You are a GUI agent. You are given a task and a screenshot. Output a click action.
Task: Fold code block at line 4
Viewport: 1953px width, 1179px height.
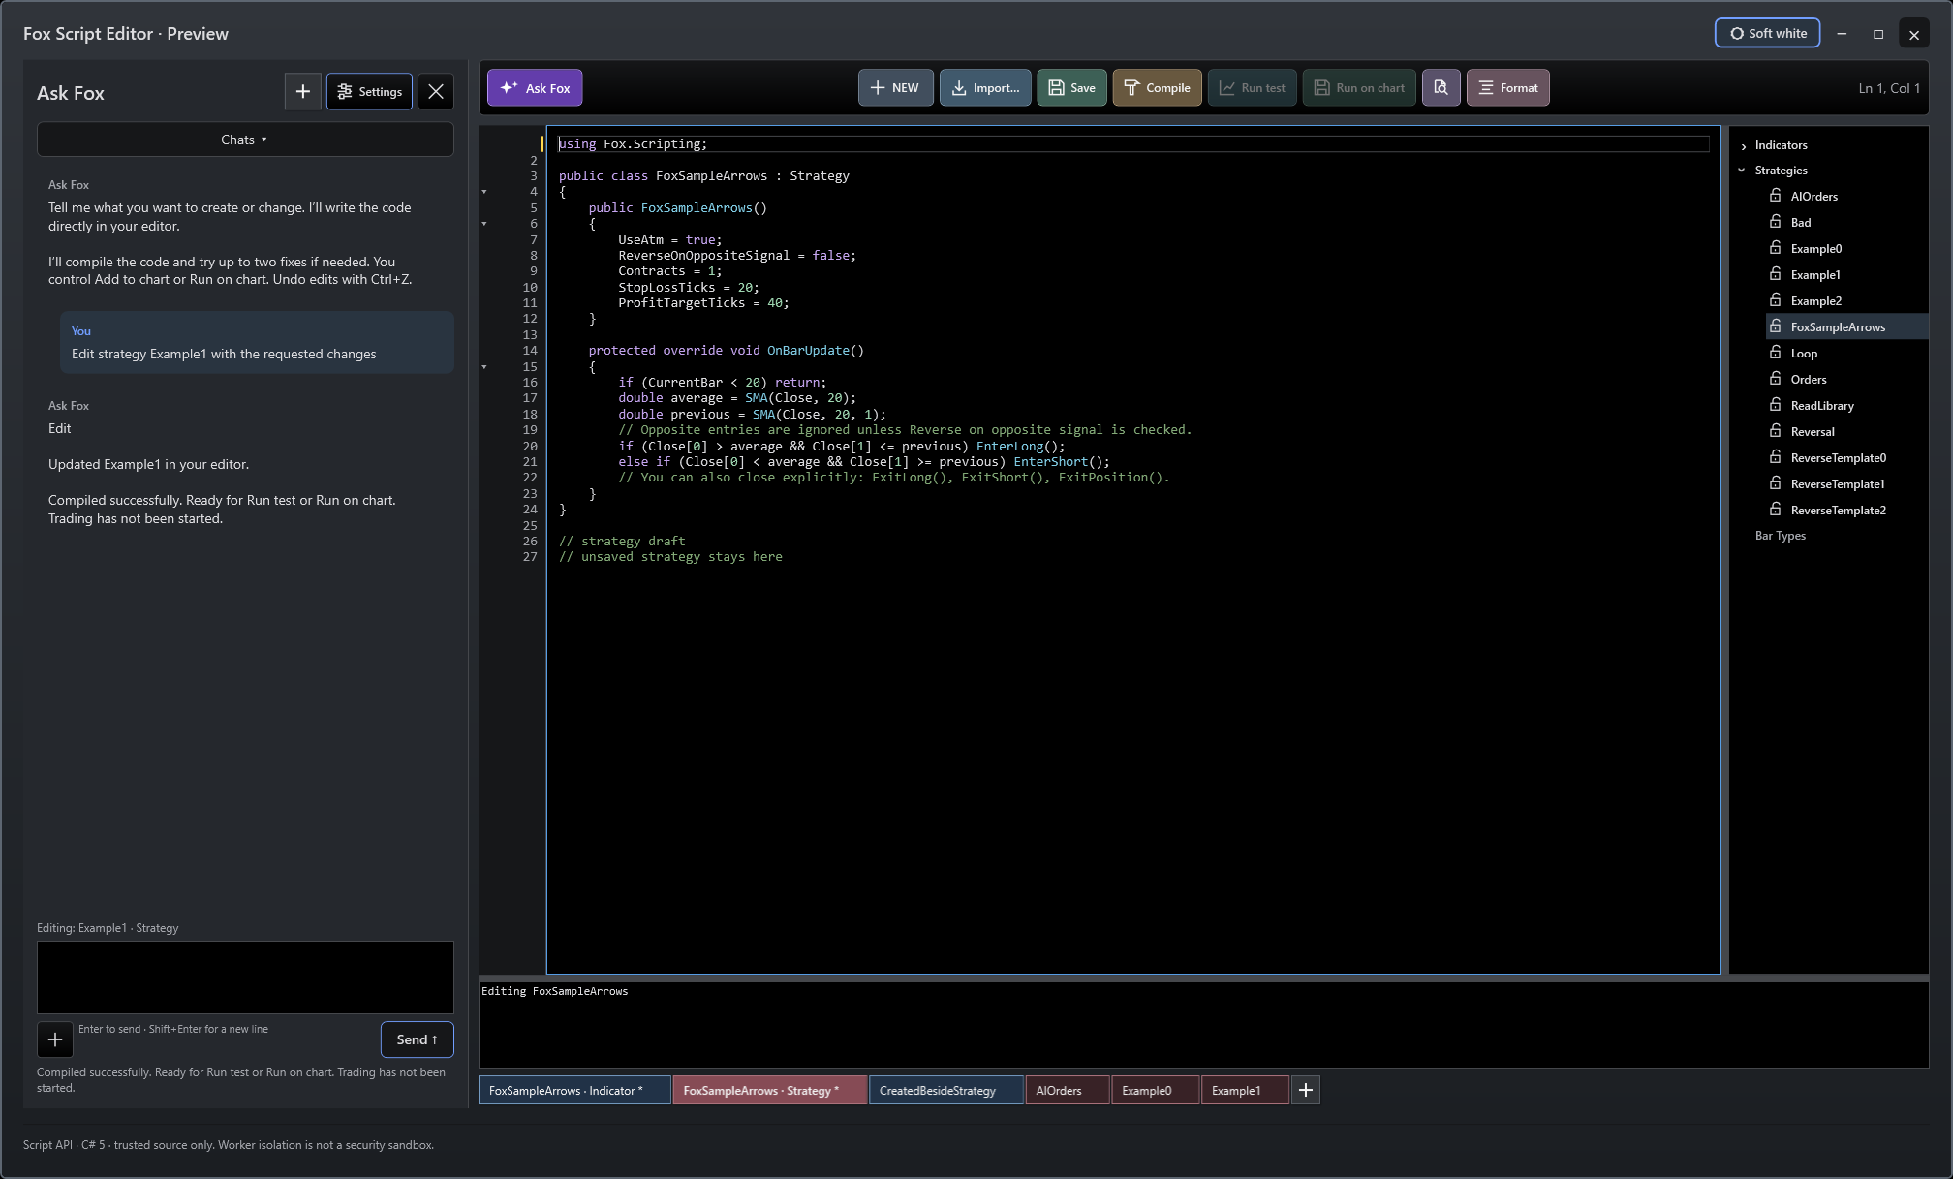(x=484, y=192)
